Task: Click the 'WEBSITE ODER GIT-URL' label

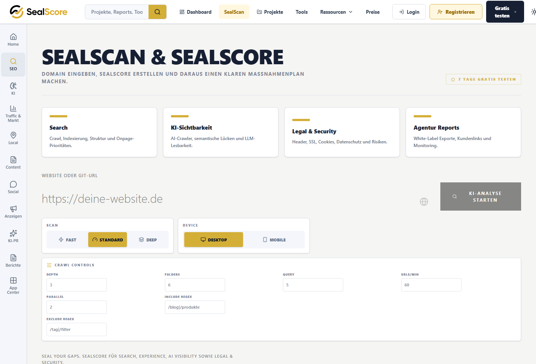Action: [70, 176]
